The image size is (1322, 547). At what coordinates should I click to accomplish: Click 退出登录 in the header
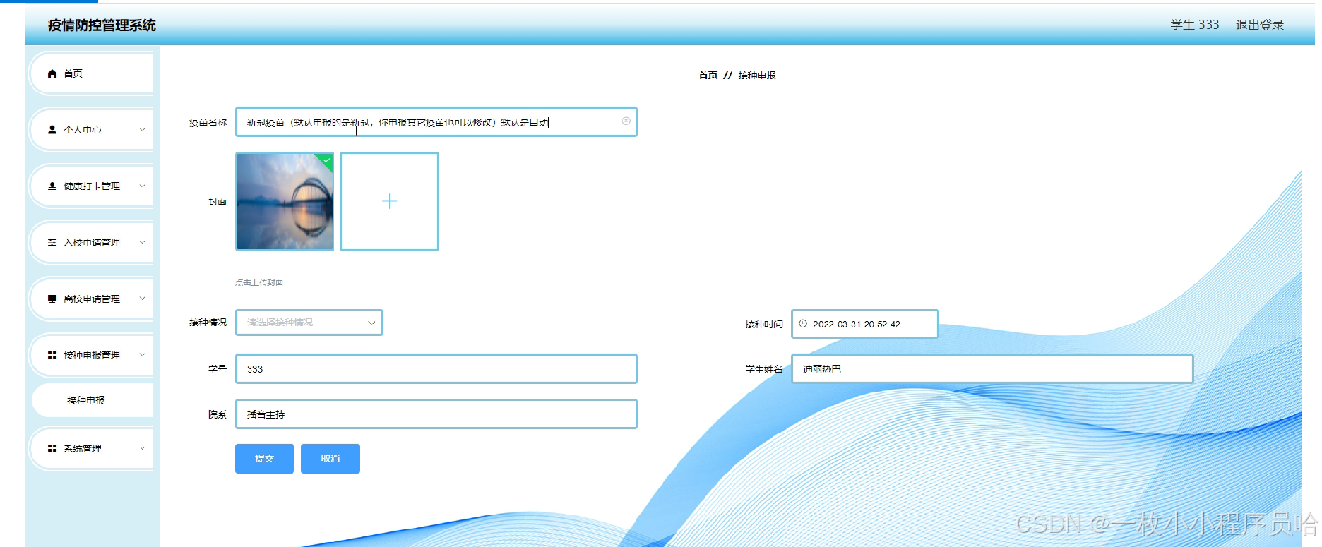[1260, 25]
